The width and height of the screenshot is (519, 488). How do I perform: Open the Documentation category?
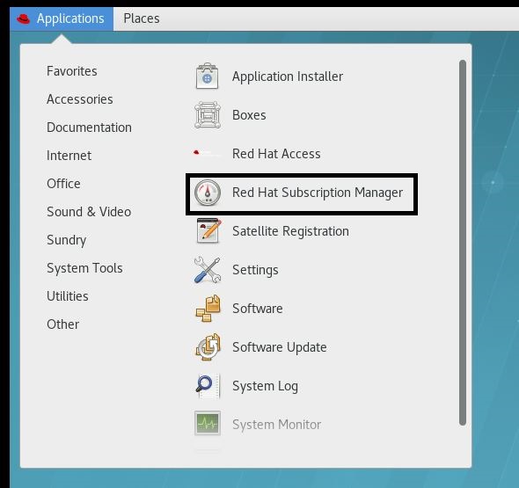[x=89, y=127]
